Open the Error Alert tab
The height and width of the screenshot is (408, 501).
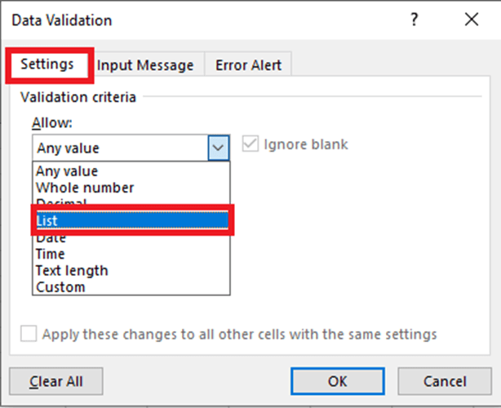click(247, 65)
